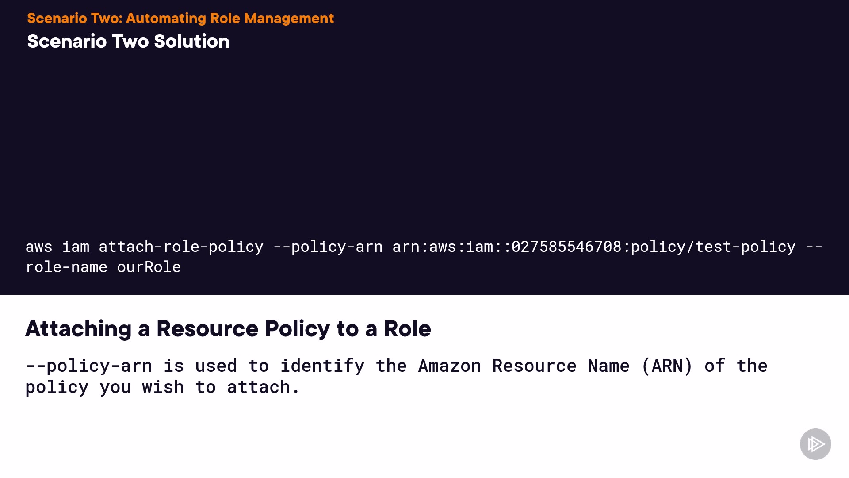Viewport: 849px width, 478px height.
Task: Click the word "identify" in the description
Action: 322,366
